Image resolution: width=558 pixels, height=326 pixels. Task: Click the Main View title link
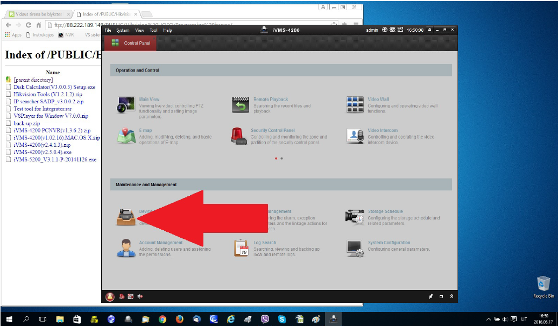point(149,100)
